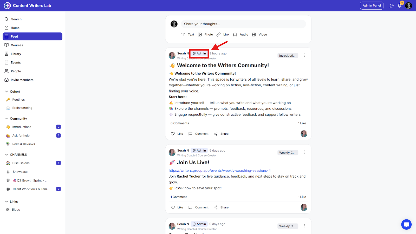
Task: Click the commenter avatar on Join Us Live post
Action: point(304,207)
